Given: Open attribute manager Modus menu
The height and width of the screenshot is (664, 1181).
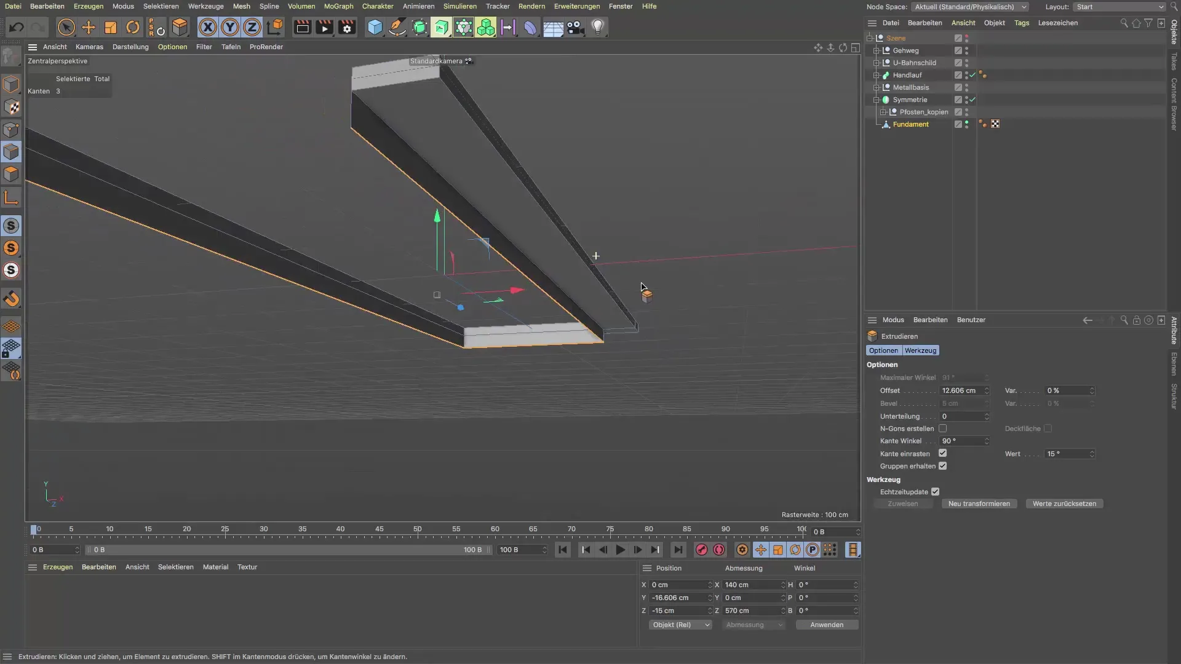Looking at the screenshot, I should pyautogui.click(x=893, y=320).
